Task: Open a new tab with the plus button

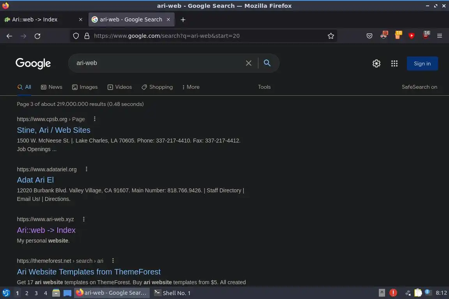Action: tap(183, 19)
